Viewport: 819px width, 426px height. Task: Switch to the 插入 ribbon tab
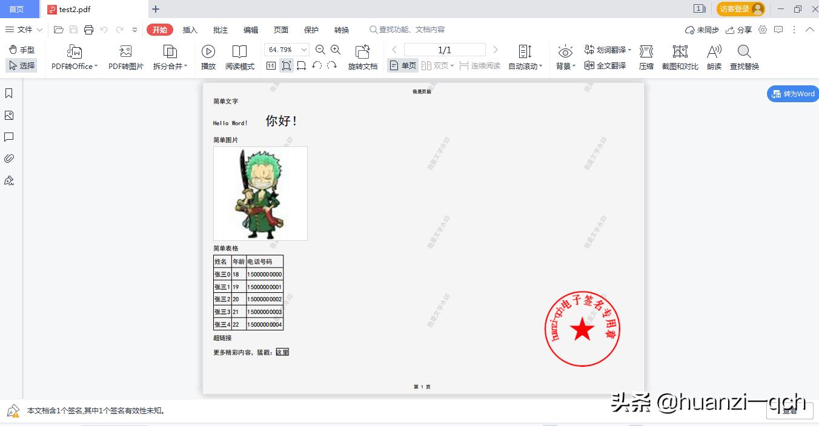pos(190,29)
